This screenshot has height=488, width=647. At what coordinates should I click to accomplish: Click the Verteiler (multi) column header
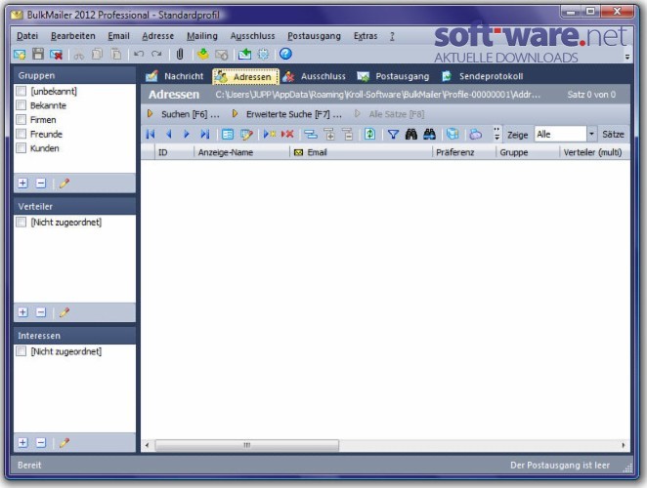[594, 152]
